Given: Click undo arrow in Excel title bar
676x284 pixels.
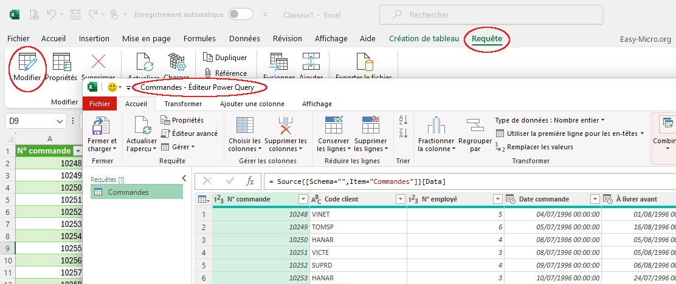Looking at the screenshot, I should (52, 15).
